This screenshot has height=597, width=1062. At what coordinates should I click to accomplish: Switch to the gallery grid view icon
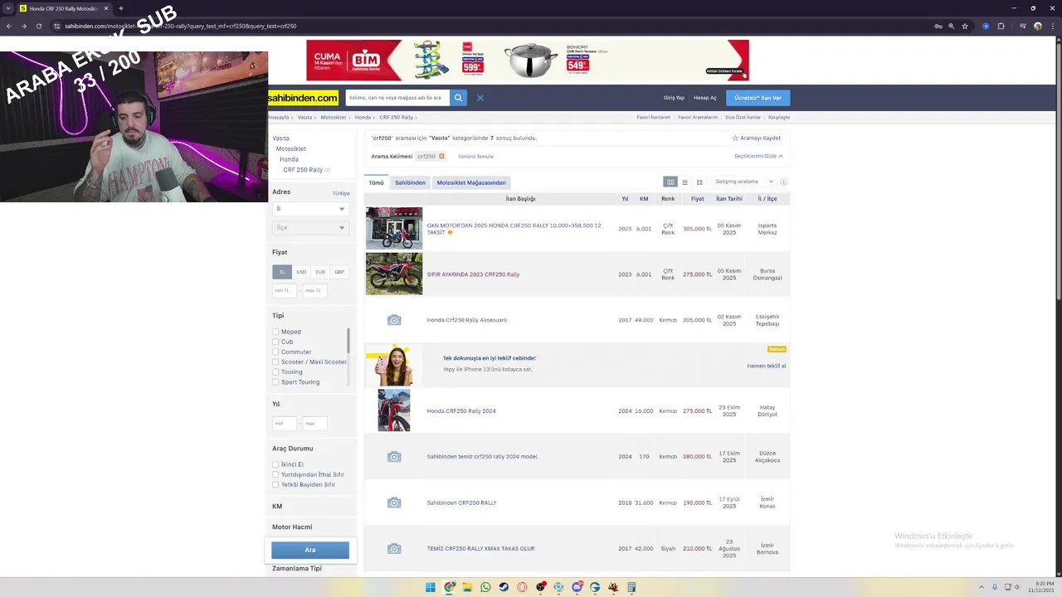699,182
